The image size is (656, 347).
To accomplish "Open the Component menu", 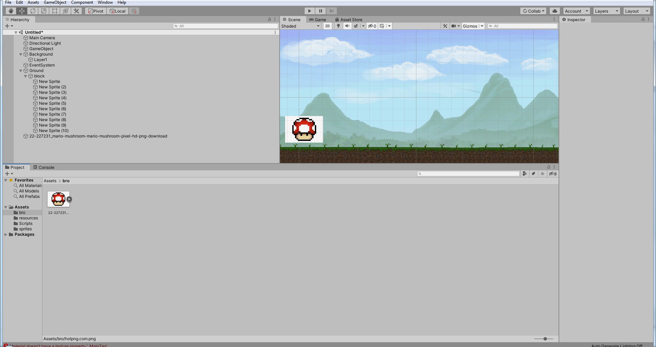I will [x=82, y=2].
